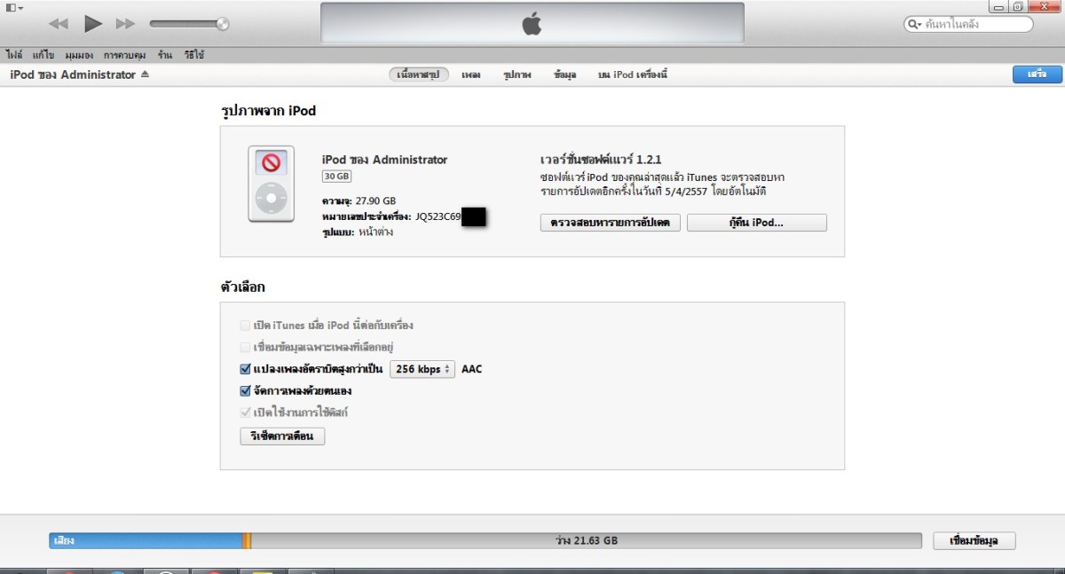
Task: Click the Apple logo display area
Action: point(532,24)
